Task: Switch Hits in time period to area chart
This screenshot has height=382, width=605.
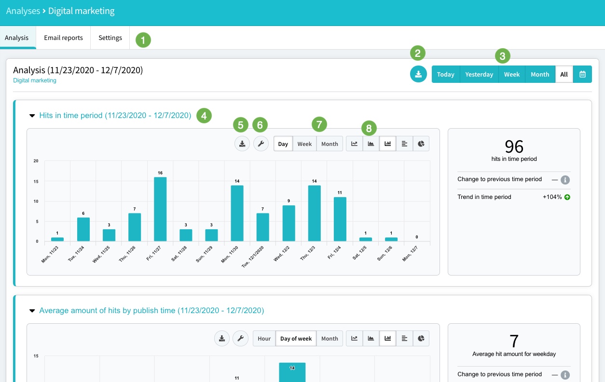Action: pos(371,144)
